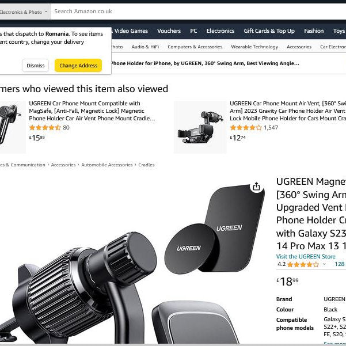Open the rating dropdown chevron beside stars
This screenshot has width=346, height=346.
tap(324, 265)
